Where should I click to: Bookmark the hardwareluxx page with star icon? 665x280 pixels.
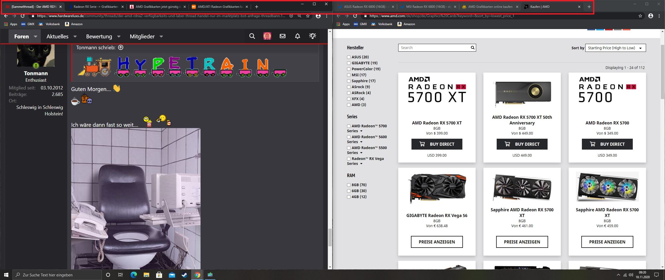[308, 16]
